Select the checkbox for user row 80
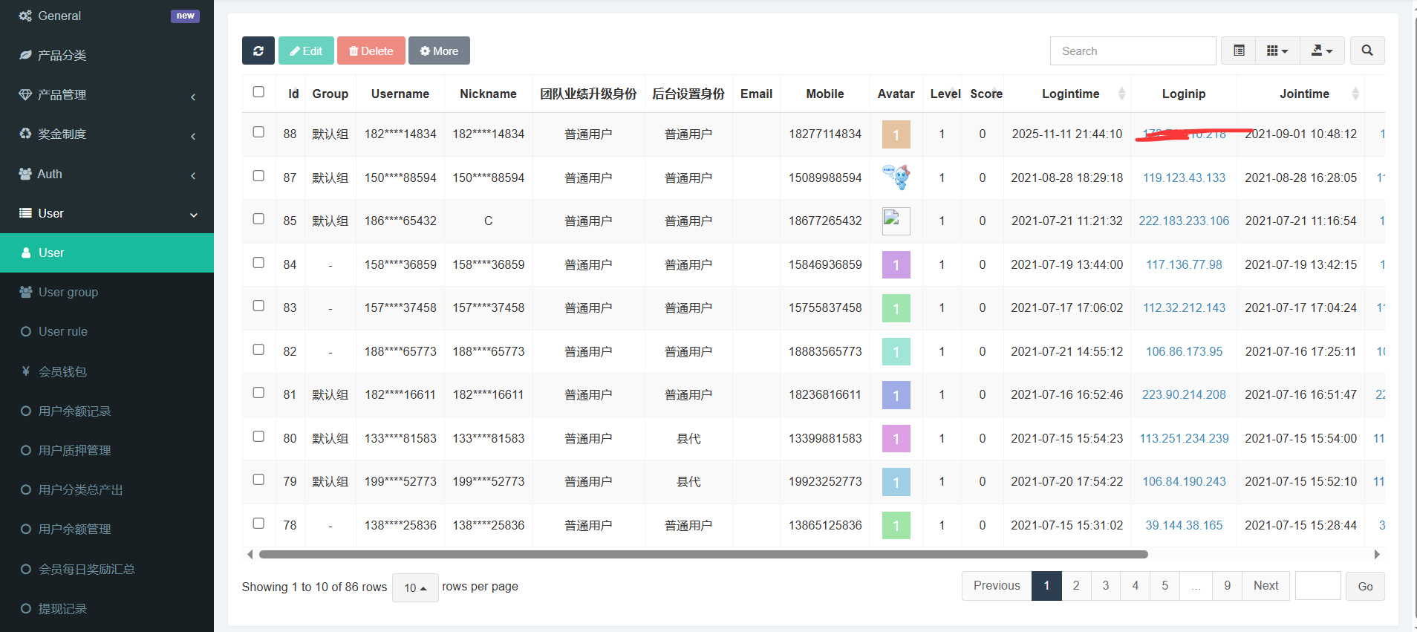Image resolution: width=1417 pixels, height=632 pixels. 258,437
